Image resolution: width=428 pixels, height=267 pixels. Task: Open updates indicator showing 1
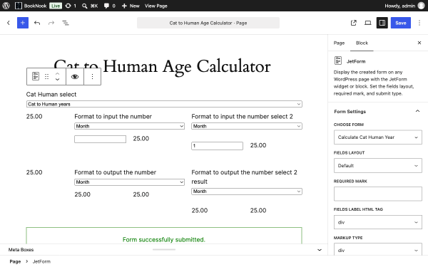point(71,6)
